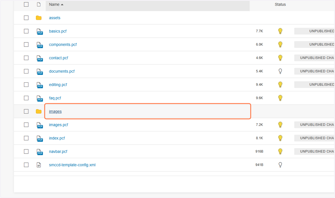Click the unpublished status badge for basics.pcf
This screenshot has height=198, width=335.
pyautogui.click(x=315, y=31)
